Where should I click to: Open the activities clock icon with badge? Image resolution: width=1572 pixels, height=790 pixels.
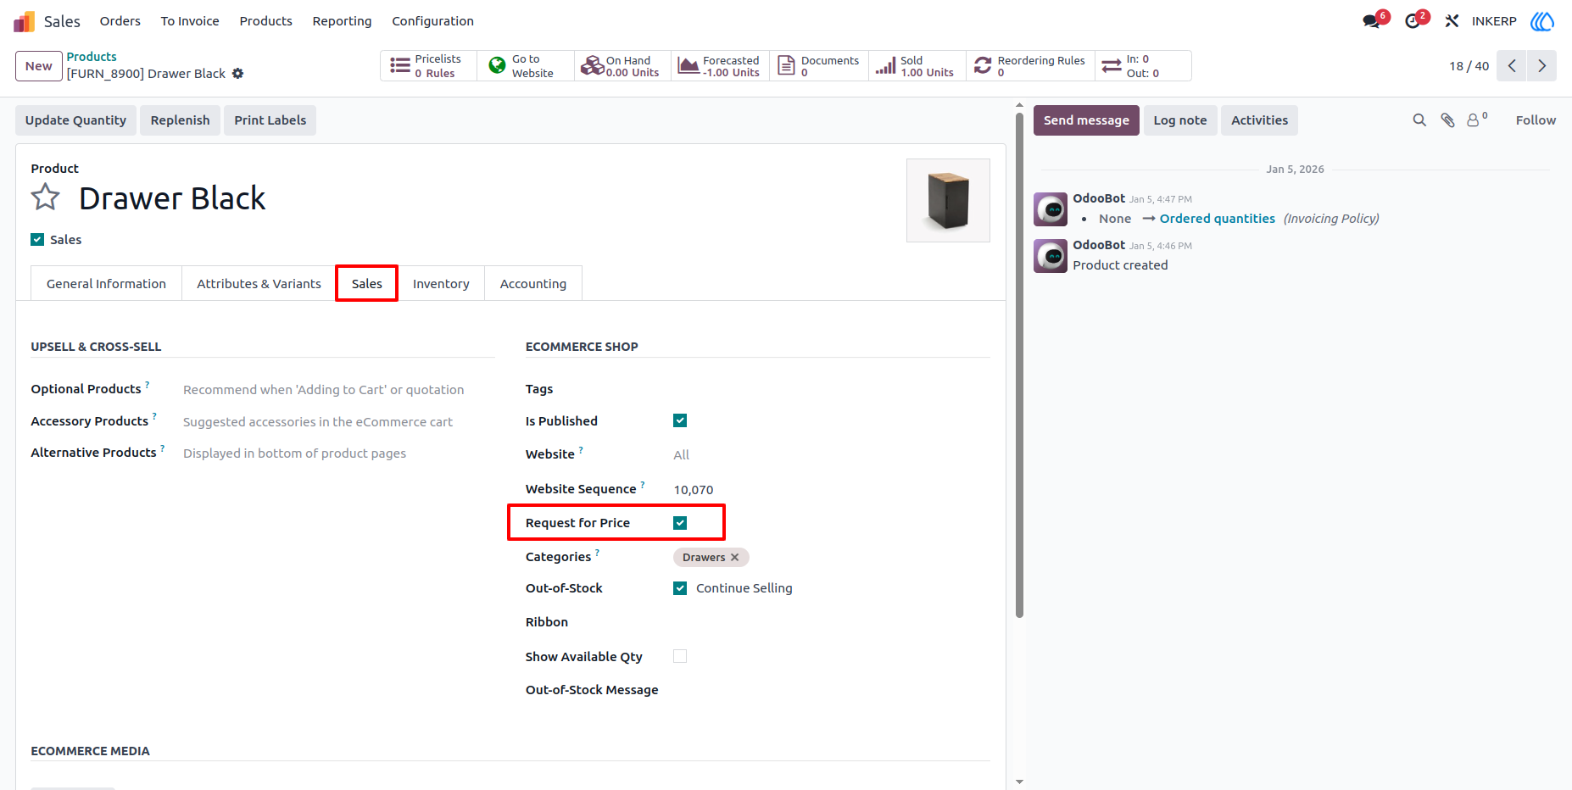[1413, 21]
